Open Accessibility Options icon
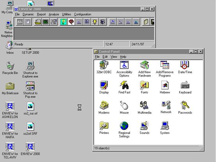 (124, 69)
